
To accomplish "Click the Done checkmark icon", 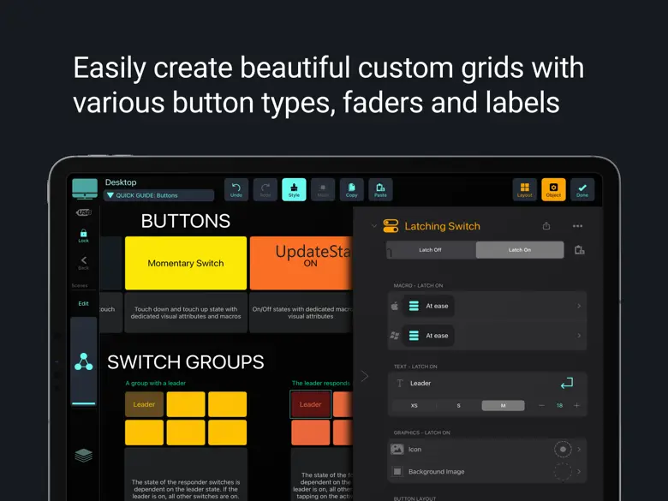I will click(582, 189).
